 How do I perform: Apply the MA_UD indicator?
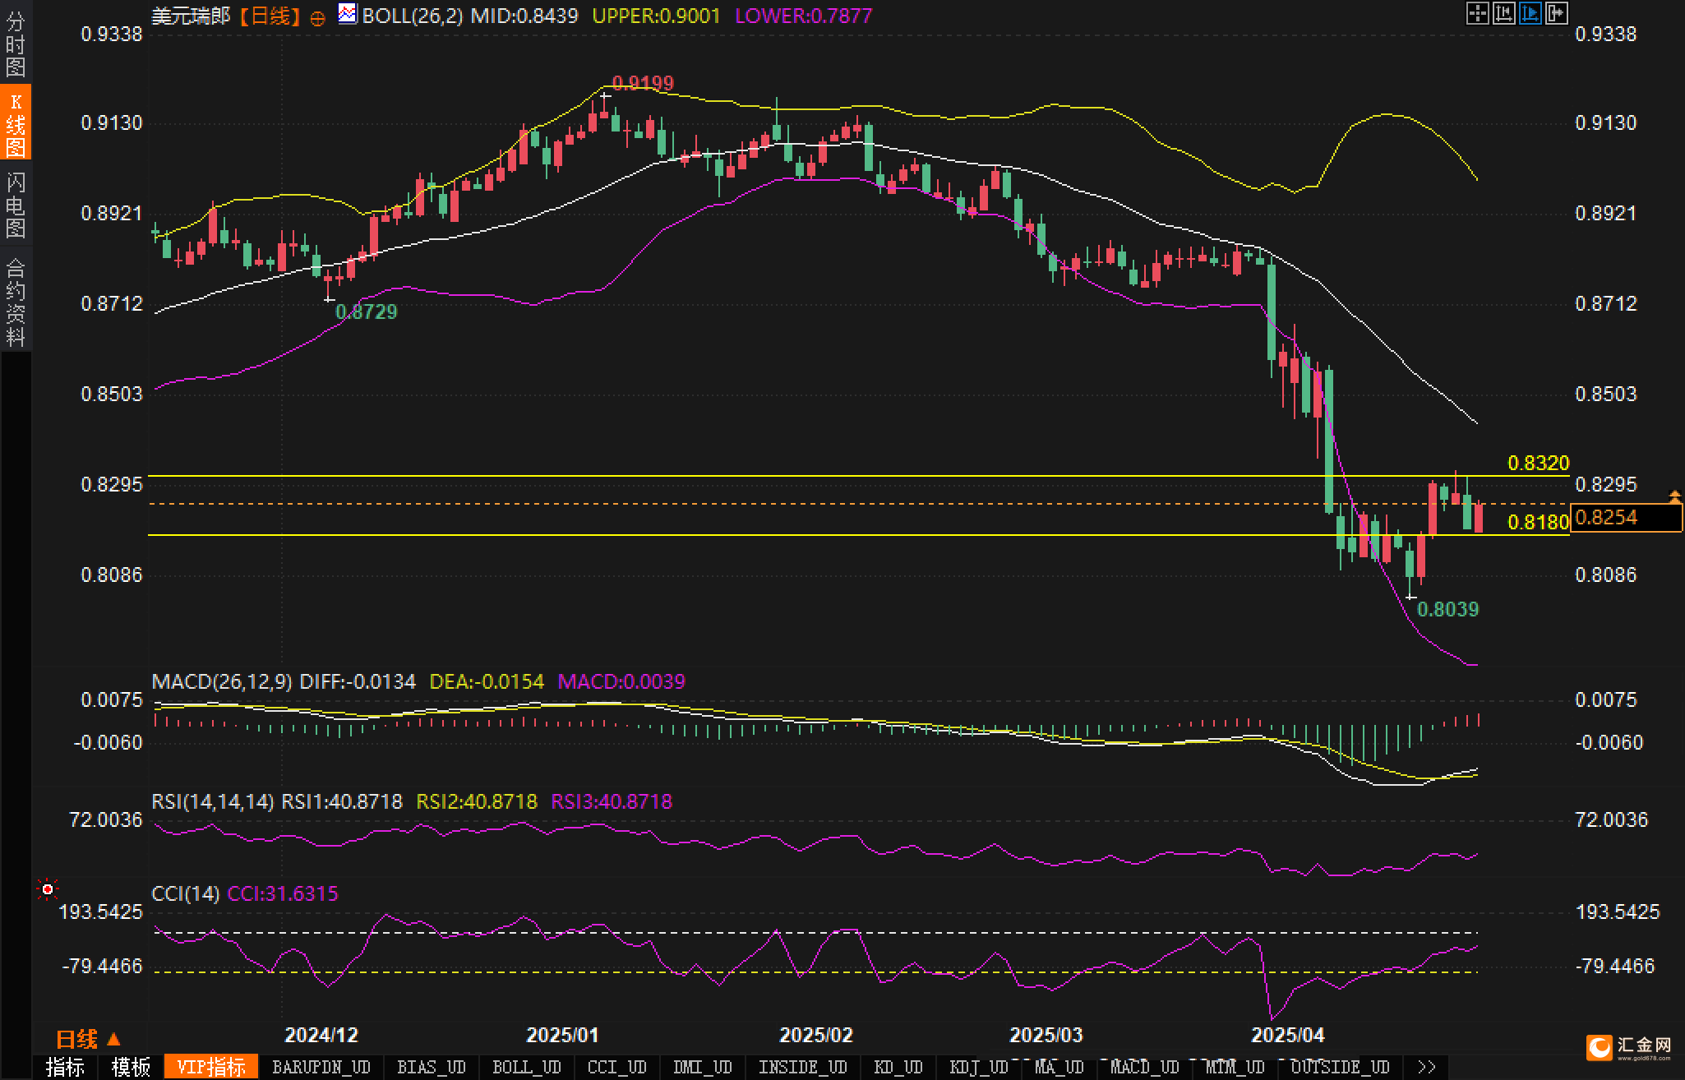pyautogui.click(x=1059, y=1067)
